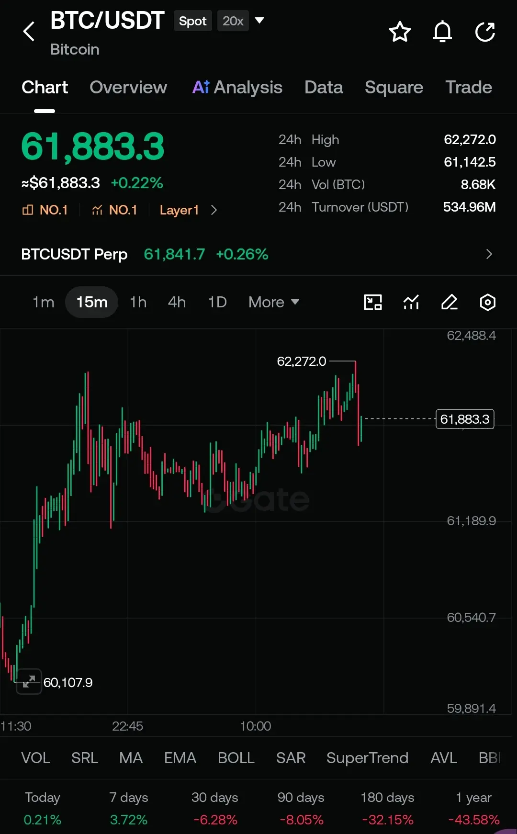This screenshot has height=834, width=517.
Task: Toggle the SAR indicator
Action: coord(291,758)
